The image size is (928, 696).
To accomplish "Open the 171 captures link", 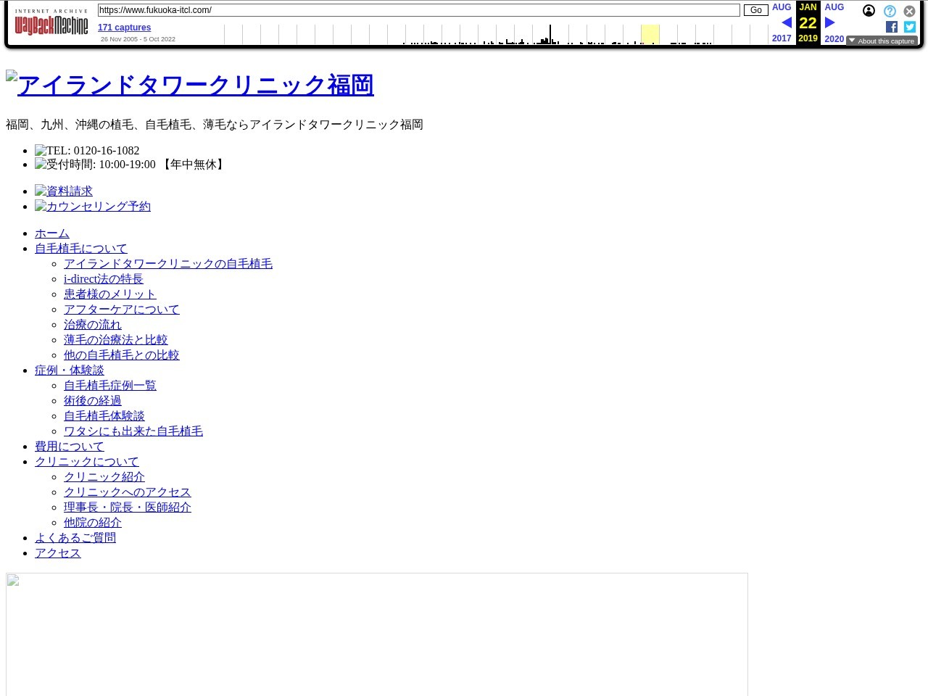I will tap(124, 28).
